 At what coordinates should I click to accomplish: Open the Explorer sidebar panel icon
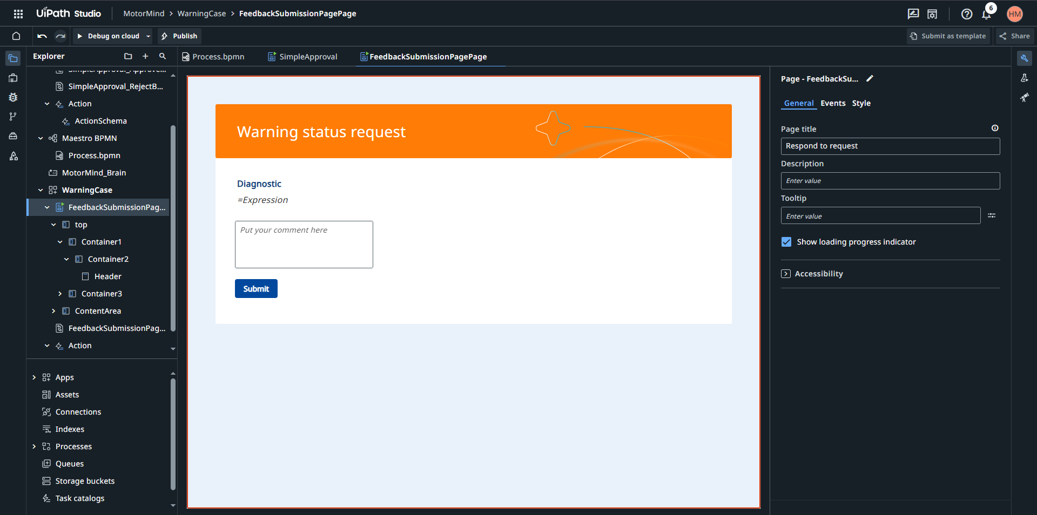click(x=14, y=58)
